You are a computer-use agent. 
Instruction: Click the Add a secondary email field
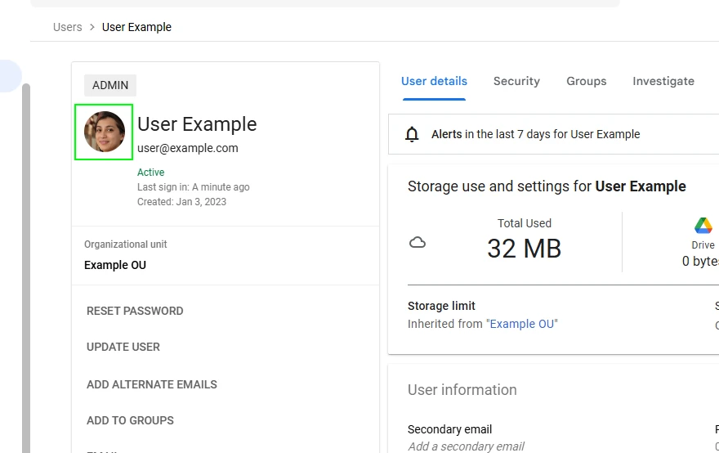click(x=466, y=446)
